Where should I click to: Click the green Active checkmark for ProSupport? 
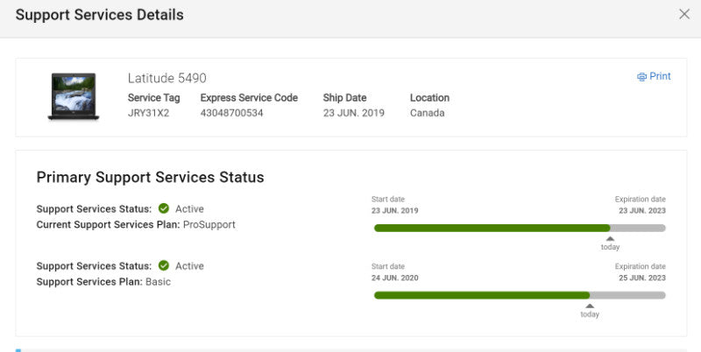(x=164, y=208)
